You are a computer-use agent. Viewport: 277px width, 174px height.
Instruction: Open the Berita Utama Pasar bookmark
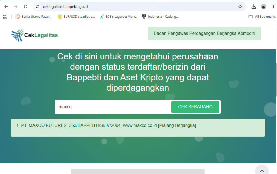(x=33, y=17)
